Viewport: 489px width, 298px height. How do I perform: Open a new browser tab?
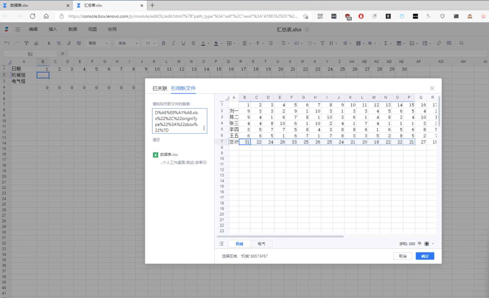152,5
